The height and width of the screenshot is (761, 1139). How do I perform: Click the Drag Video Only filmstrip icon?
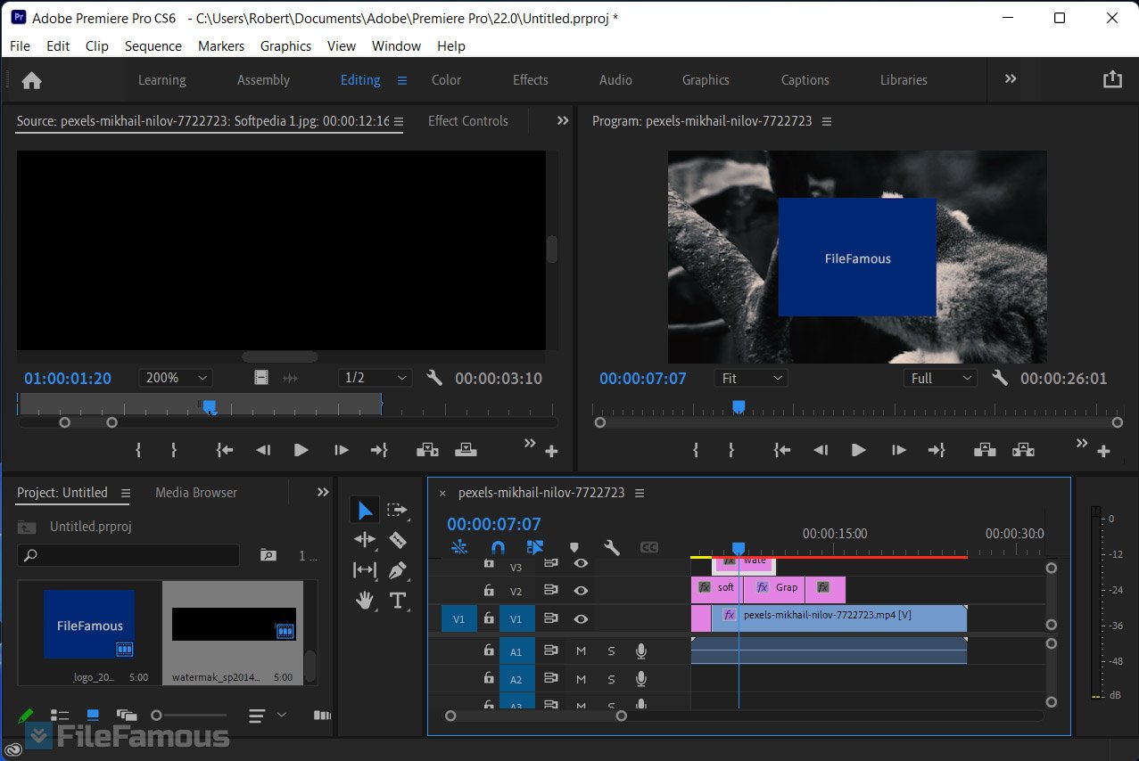[x=260, y=378]
